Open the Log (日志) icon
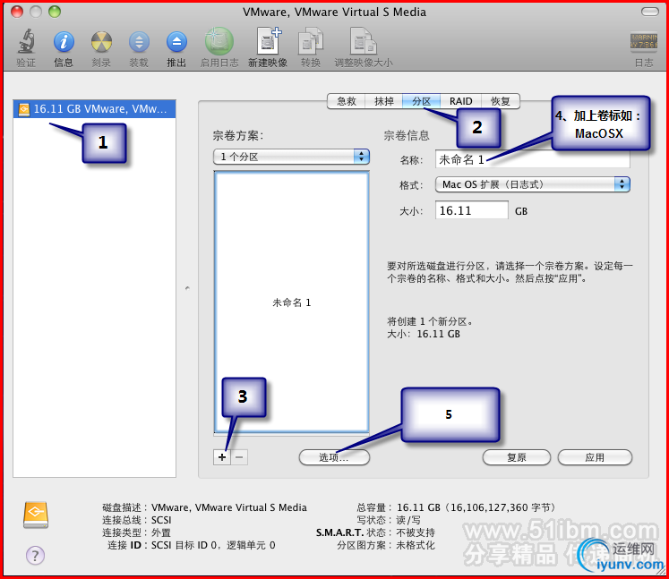 pos(643,42)
